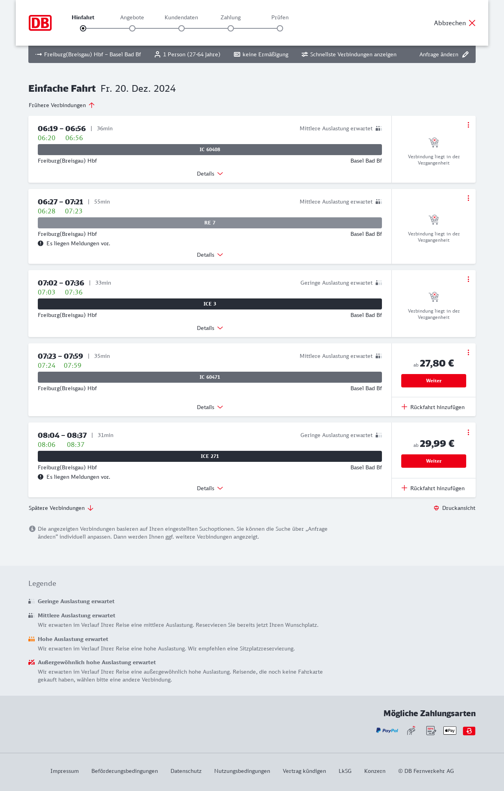Click the Apple Pay payment icon
The image size is (504, 791).
tap(450, 730)
